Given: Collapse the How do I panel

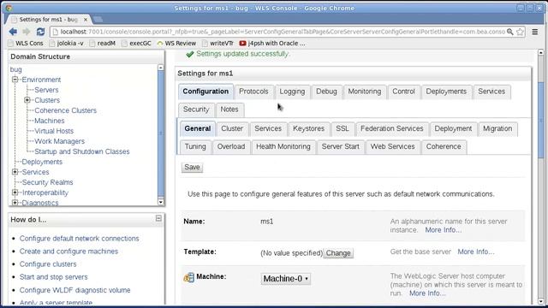Looking at the screenshot, I should [x=158, y=218].
